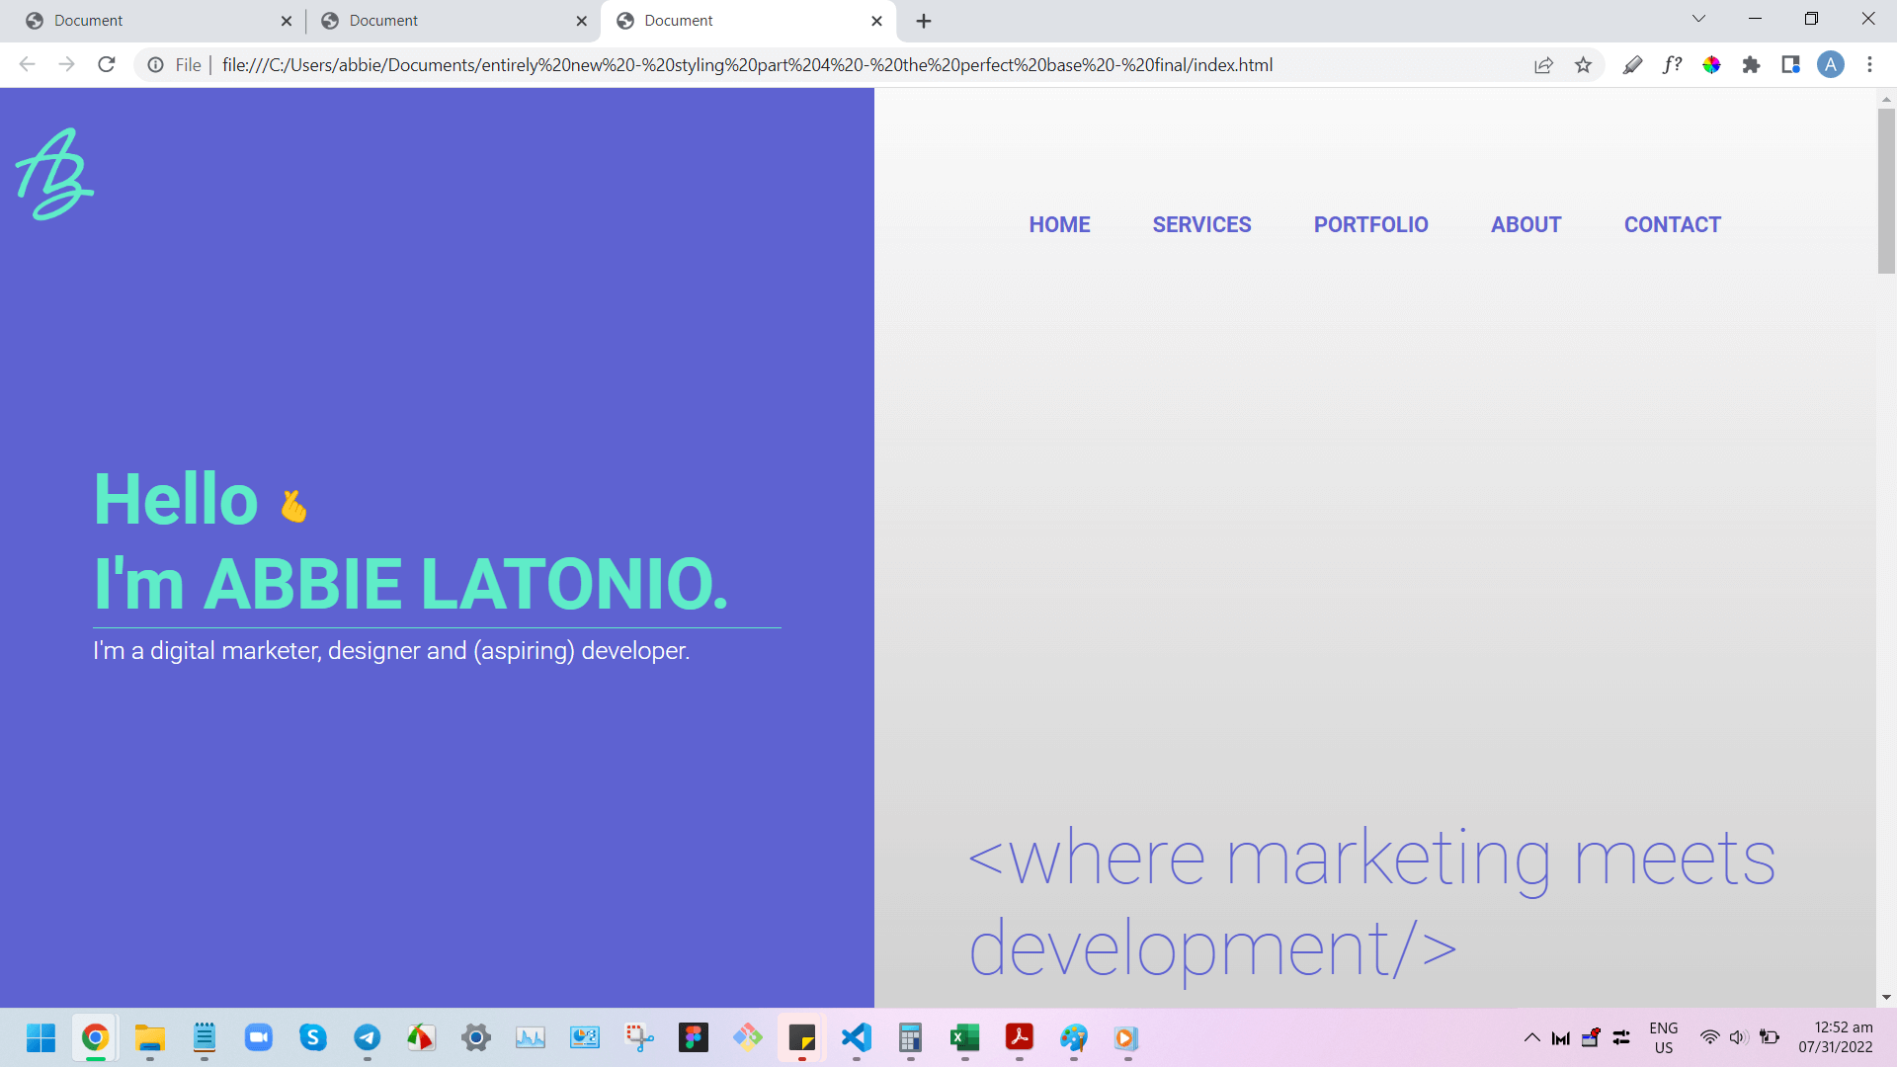Click the eyedropper pen extension icon

click(1632, 65)
